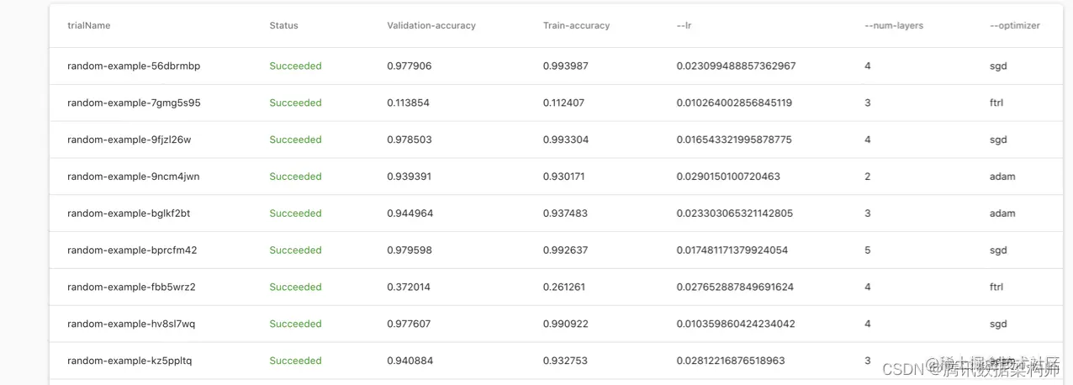Image resolution: width=1073 pixels, height=385 pixels.
Task: Select trial random-example-9fjzl26w
Action: click(x=129, y=140)
